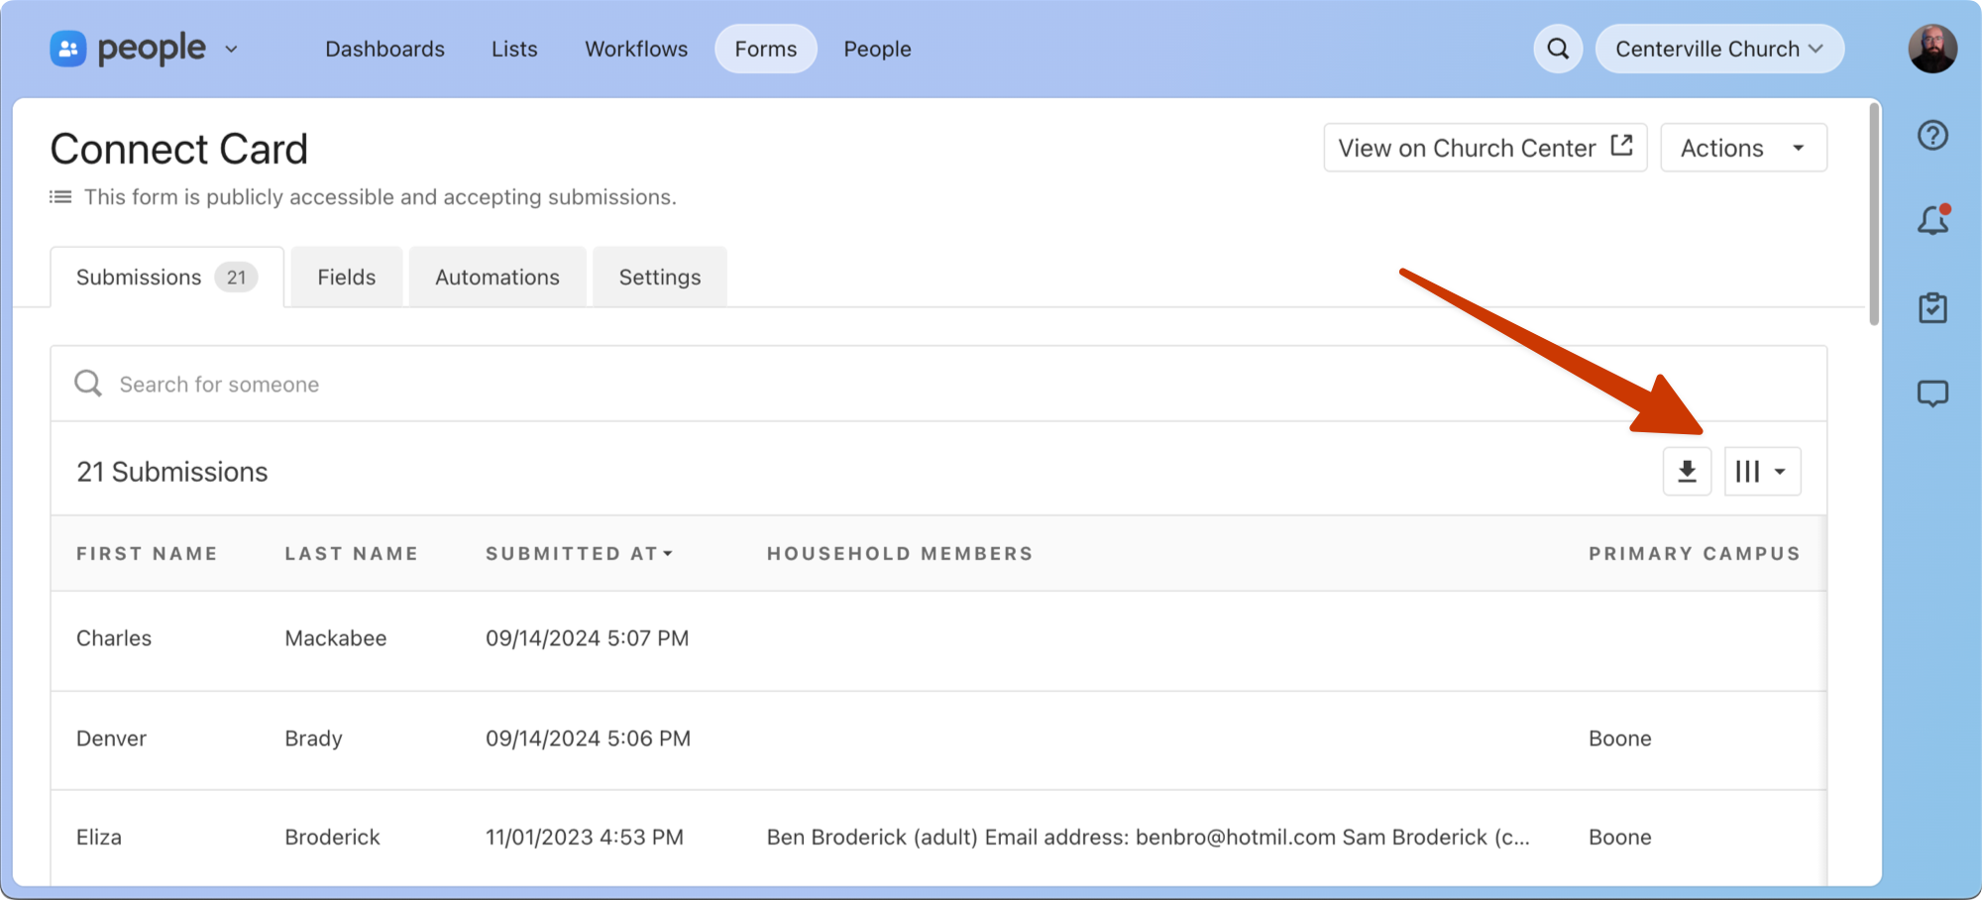The image size is (1982, 900).
Task: Expand the people product switcher chevron
Action: pos(231,49)
